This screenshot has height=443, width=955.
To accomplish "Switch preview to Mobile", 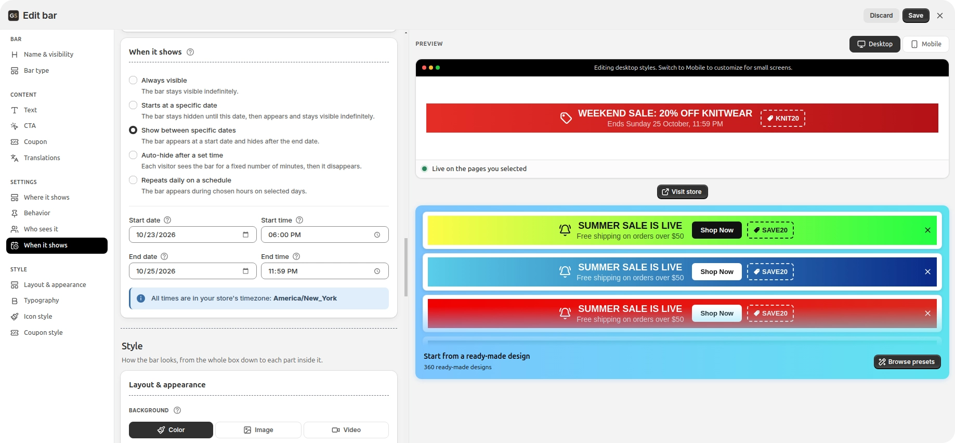I will pos(926,44).
